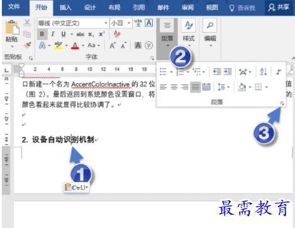Click the Asian Layout icon
The height and width of the screenshot is (228, 295).
[x=243, y=72]
